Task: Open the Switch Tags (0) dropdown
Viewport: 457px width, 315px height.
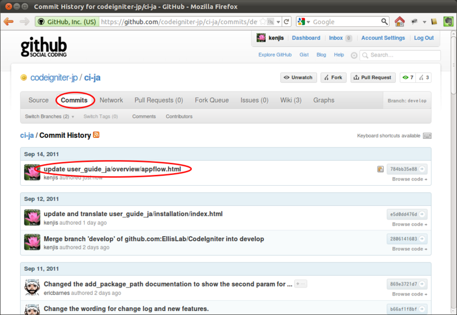Action: [101, 117]
